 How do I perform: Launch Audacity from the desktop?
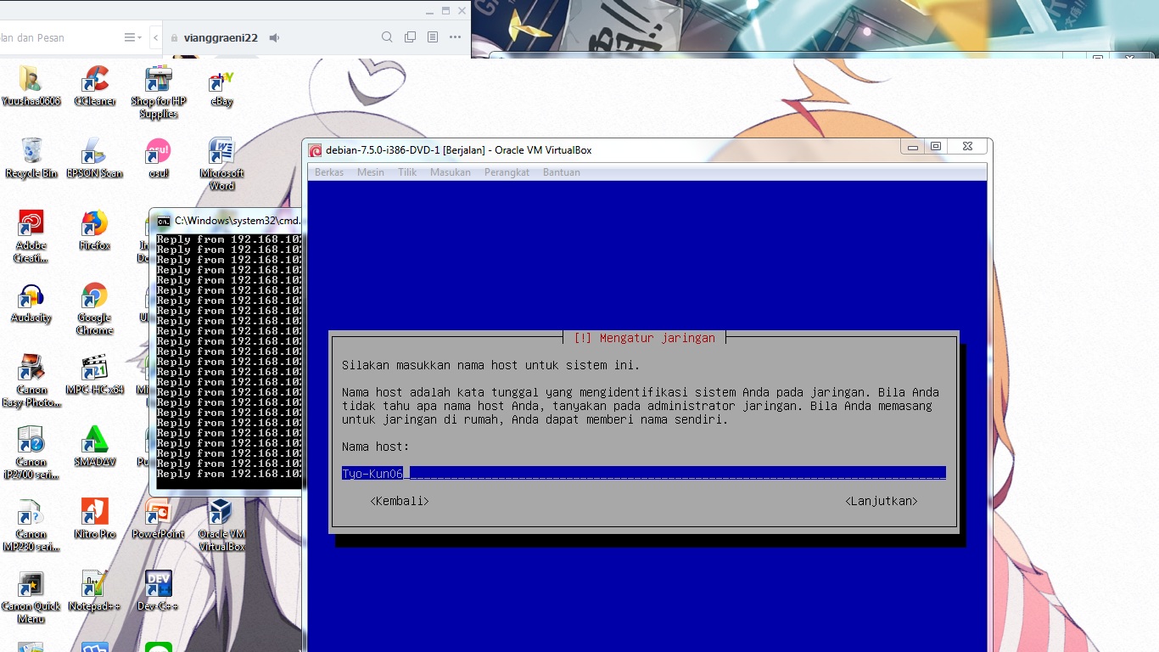tap(31, 303)
